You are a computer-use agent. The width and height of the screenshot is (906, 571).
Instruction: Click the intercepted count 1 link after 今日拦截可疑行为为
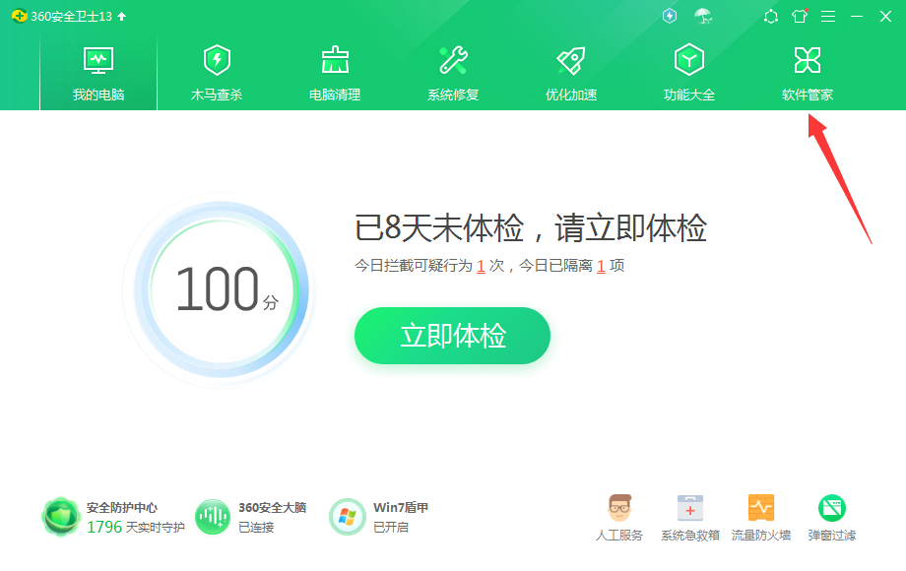click(x=481, y=266)
